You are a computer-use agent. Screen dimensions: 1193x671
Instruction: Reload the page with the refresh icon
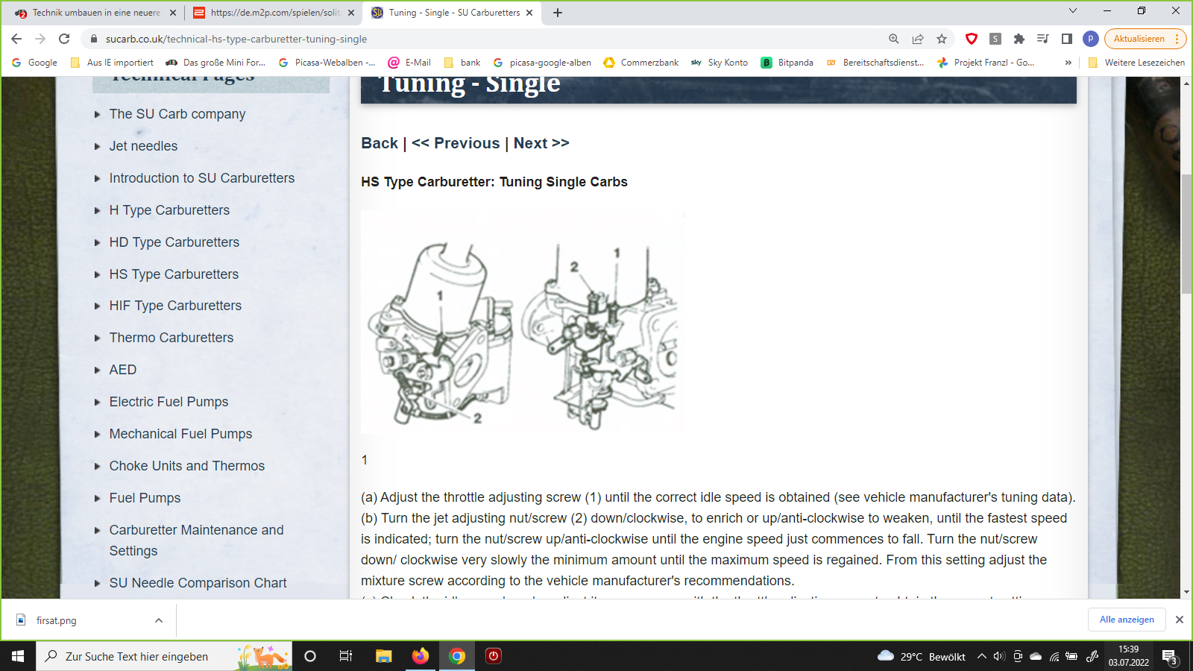click(x=64, y=39)
